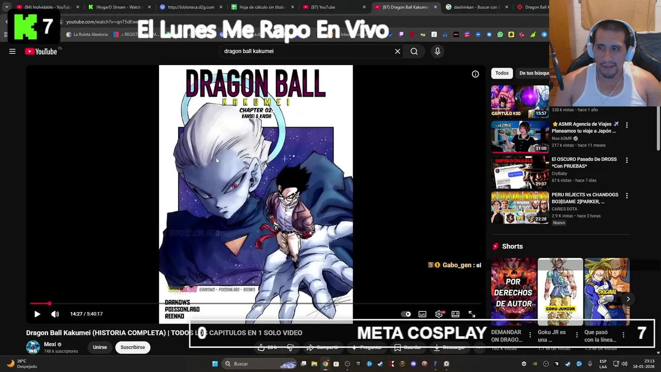The height and width of the screenshot is (372, 661).
Task: Click the scrollbar down arrow
Action: coord(658,352)
